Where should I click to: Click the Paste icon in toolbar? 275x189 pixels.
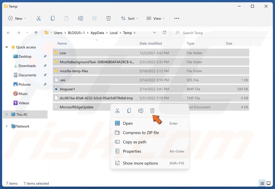pos(66,18)
